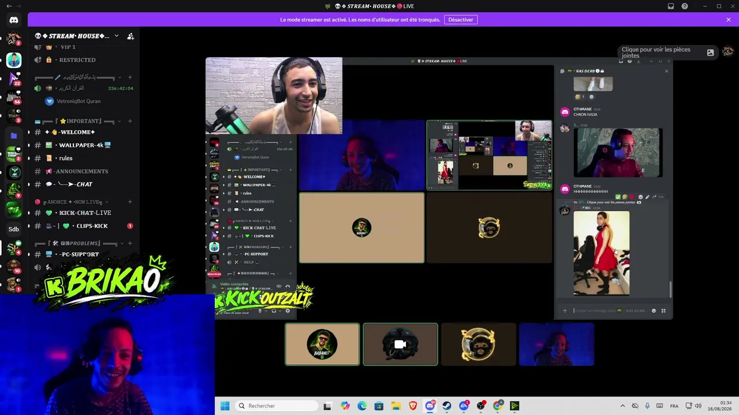Dismiss the streamer mode banner
The image size is (739, 415).
[729, 20]
